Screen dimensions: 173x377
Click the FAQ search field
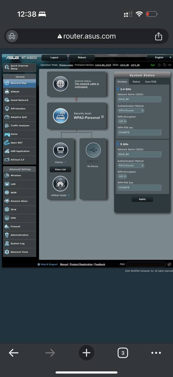pyautogui.click(x=146, y=264)
